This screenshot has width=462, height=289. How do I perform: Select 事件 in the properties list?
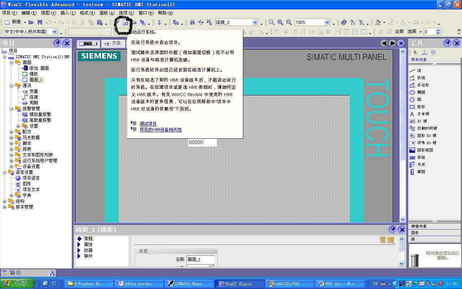[88, 256]
